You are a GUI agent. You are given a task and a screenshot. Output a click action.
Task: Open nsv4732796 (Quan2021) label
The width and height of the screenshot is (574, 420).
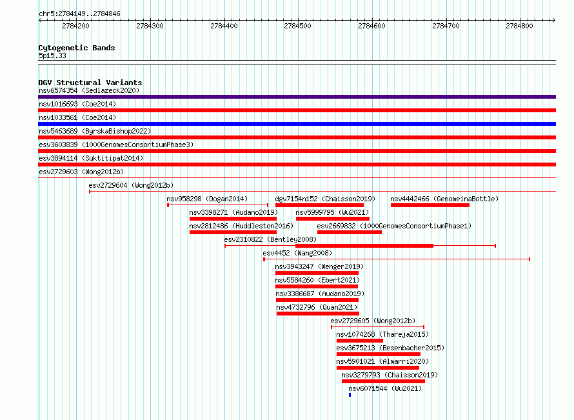(x=317, y=307)
